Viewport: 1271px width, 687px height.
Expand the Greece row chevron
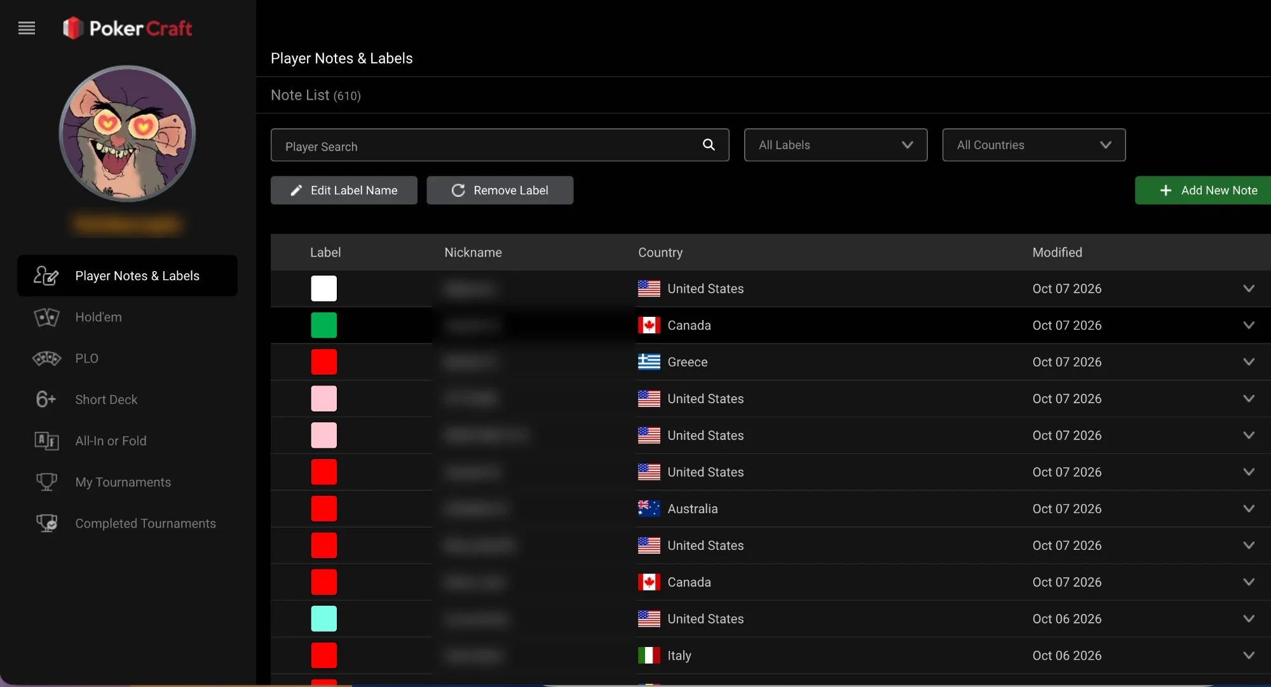click(x=1248, y=362)
